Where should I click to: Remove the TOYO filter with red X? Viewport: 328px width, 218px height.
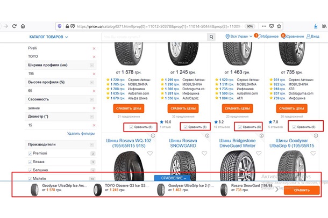pyautogui.click(x=94, y=56)
